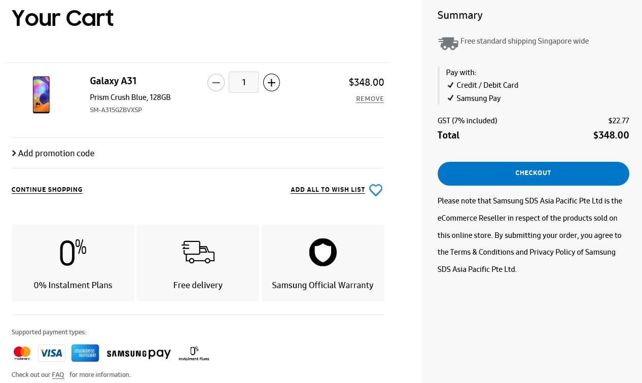The width and height of the screenshot is (642, 383).
Task: Click the Credit / Debit Card checkmark
Action: coord(450,85)
